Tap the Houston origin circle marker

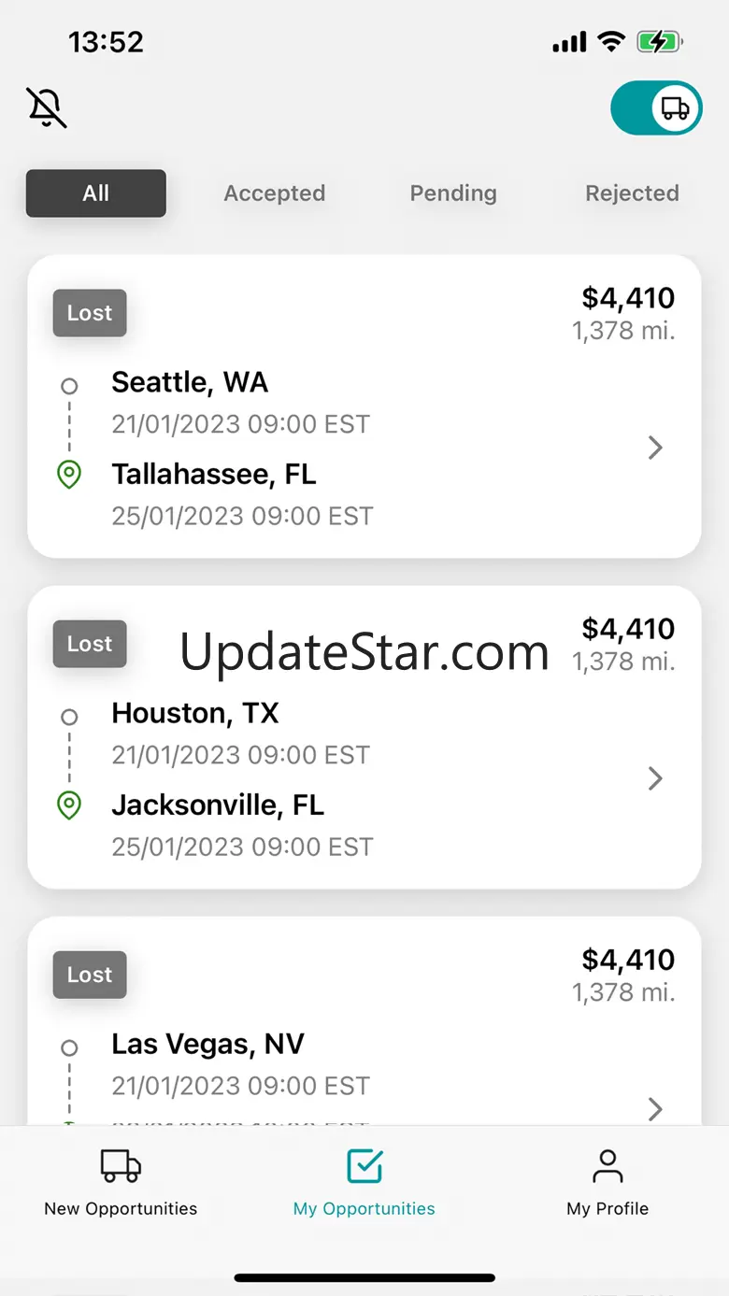pos(69,717)
